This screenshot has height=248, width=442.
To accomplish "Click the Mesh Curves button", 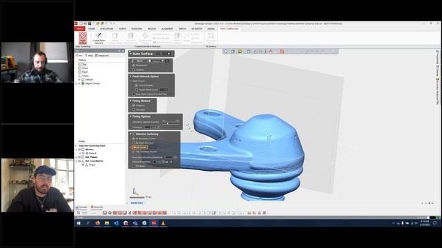I will (x=140, y=147).
